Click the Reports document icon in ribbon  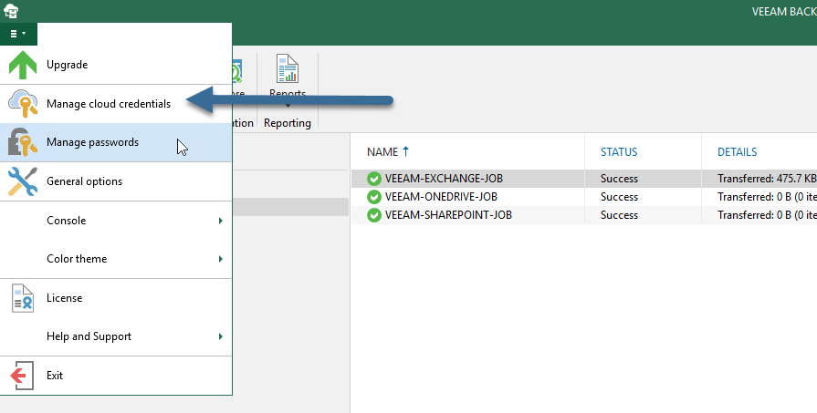(288, 68)
